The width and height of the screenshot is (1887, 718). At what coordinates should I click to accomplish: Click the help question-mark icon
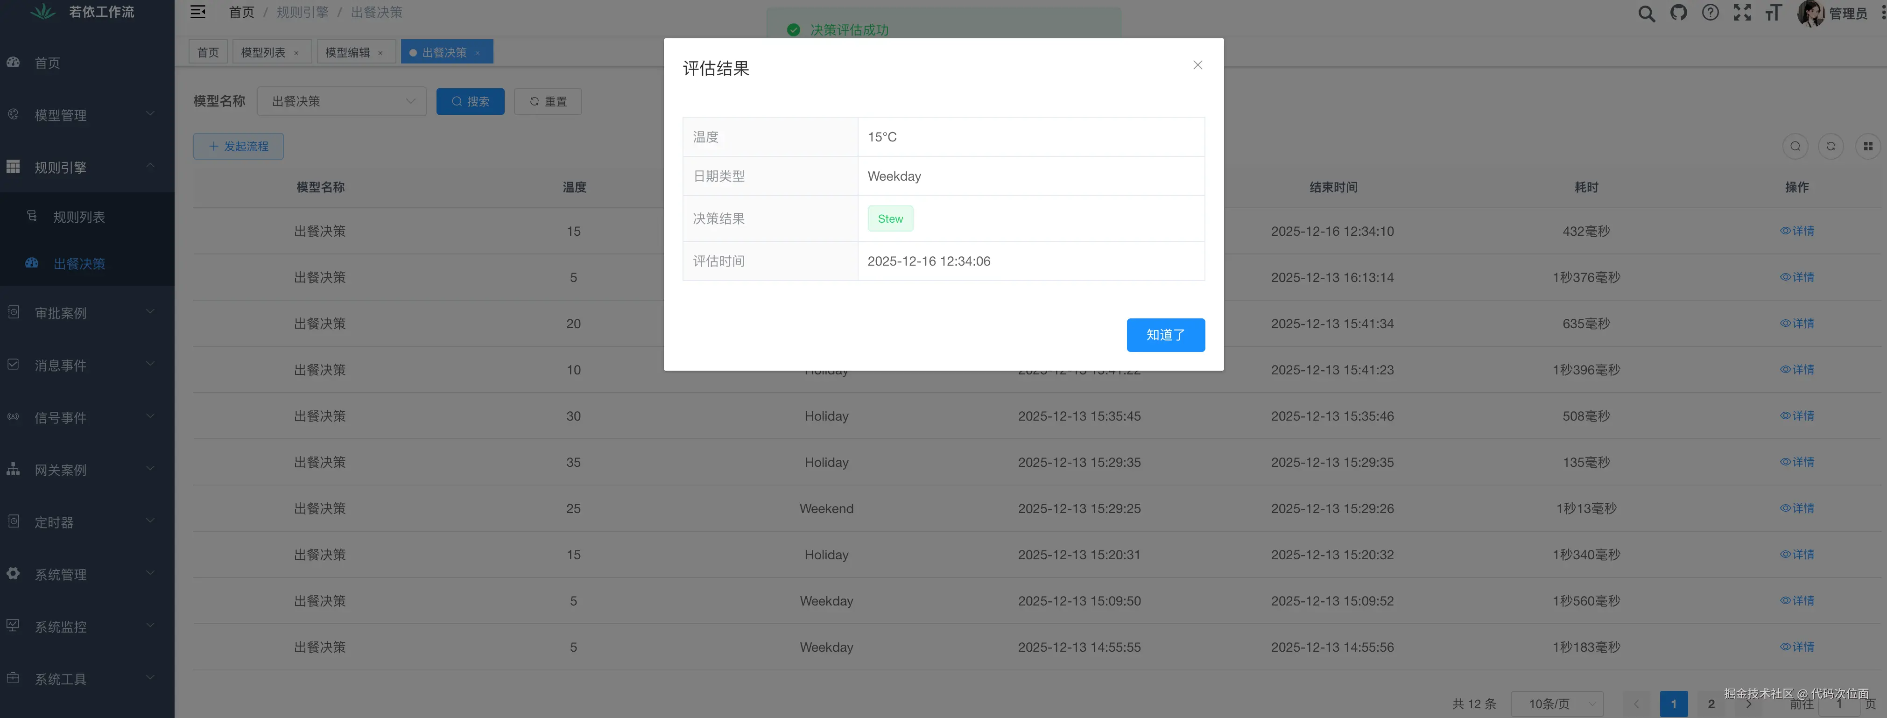pyautogui.click(x=1710, y=13)
